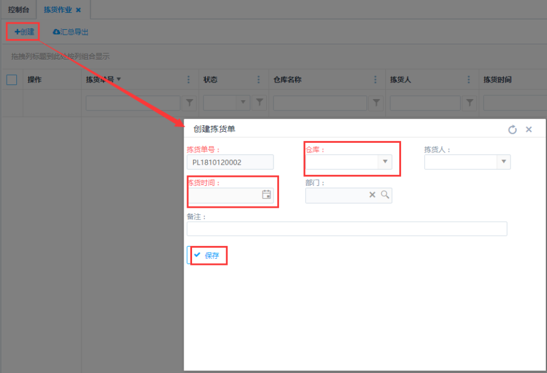Expand the 拣货人 dropdown in dialog

(x=503, y=162)
